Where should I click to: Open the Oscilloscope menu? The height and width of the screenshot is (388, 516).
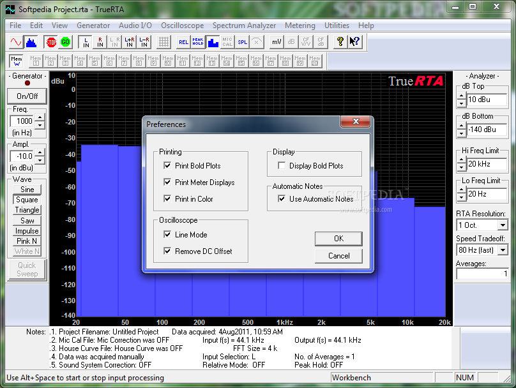182,26
